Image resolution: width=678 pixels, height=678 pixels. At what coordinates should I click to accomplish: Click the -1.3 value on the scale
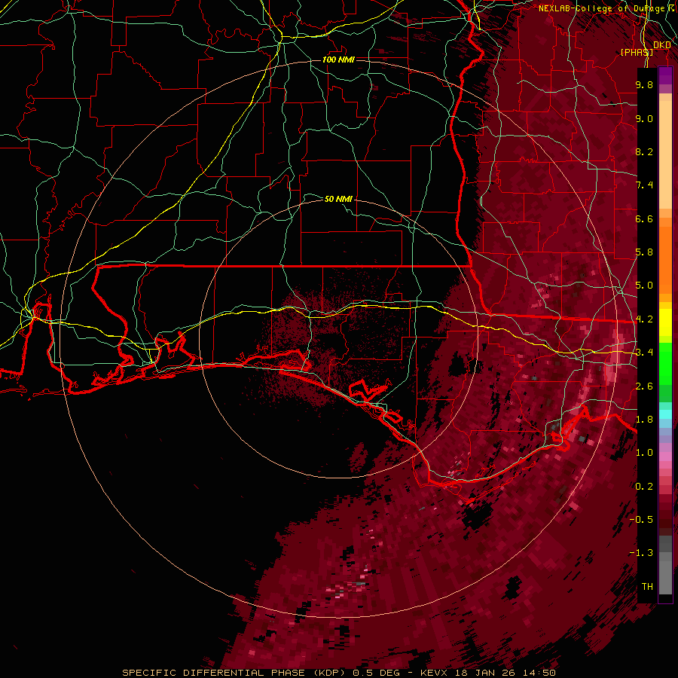[642, 553]
